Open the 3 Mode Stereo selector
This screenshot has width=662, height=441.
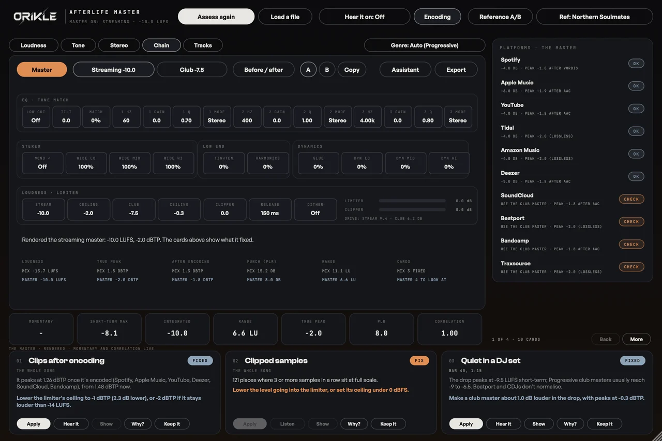click(x=458, y=117)
